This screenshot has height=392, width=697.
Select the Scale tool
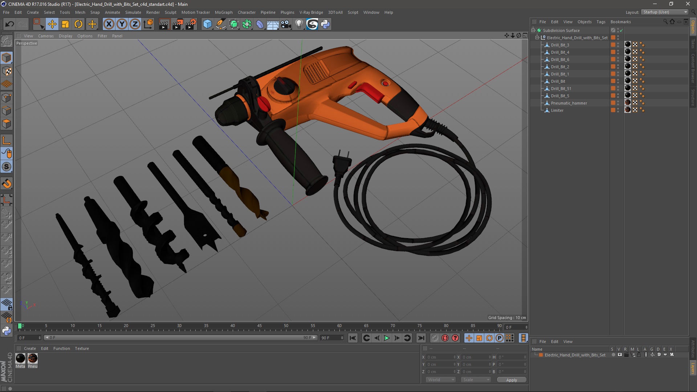65,24
